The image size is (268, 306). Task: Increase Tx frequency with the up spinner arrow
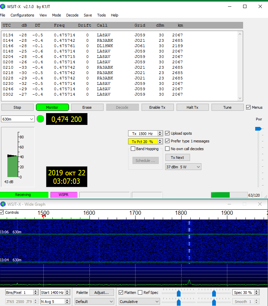pos(160,132)
